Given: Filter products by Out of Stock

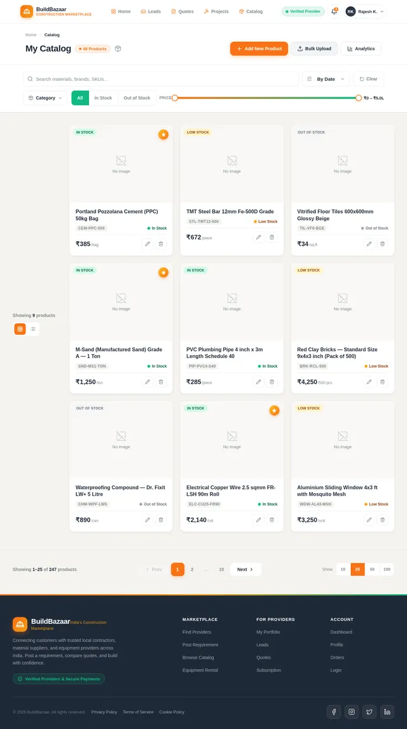Looking at the screenshot, I should point(137,98).
